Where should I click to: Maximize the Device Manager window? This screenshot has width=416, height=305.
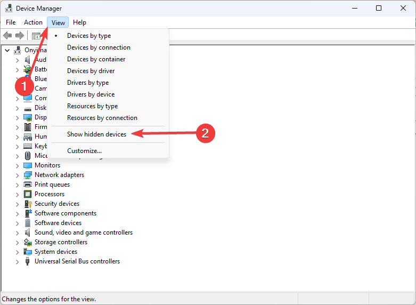379,8
